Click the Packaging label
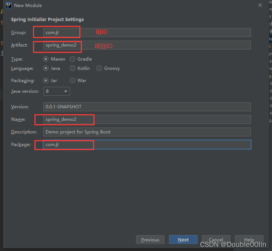The height and width of the screenshot is (251, 272). coord(23,81)
